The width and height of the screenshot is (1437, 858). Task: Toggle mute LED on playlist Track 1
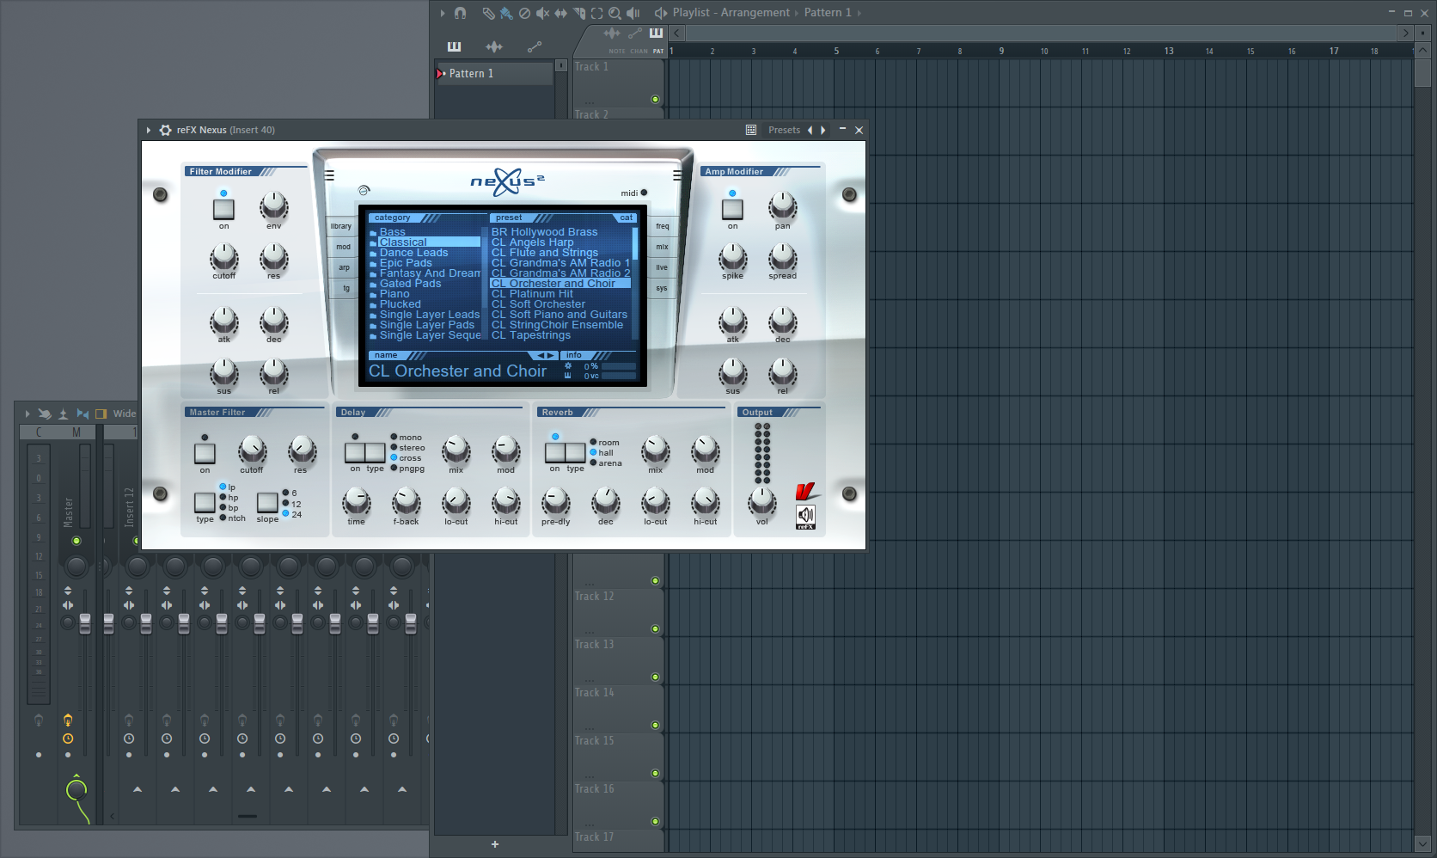point(655,100)
